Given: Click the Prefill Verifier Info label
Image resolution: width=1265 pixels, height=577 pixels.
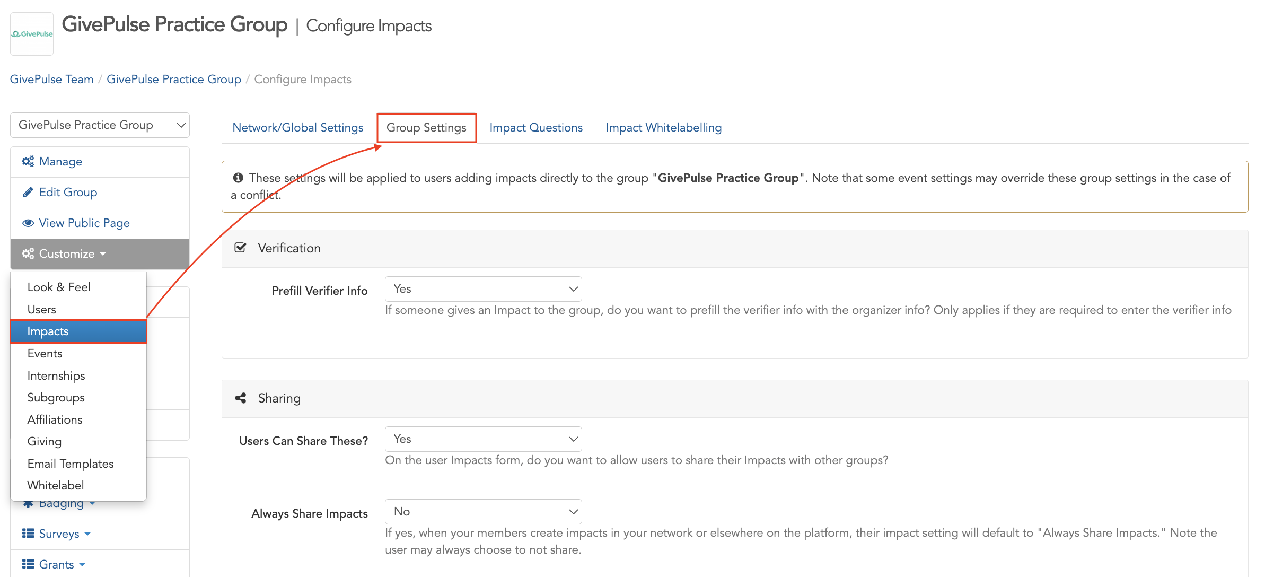Looking at the screenshot, I should pos(320,291).
